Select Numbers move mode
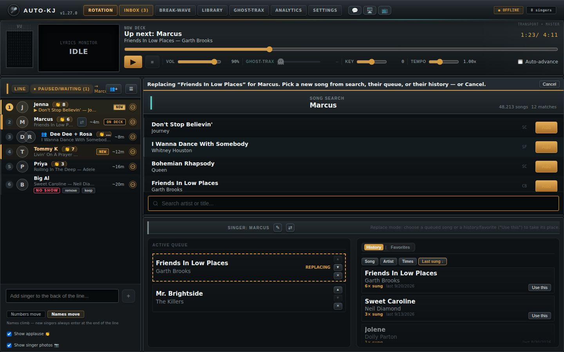 pyautogui.click(x=26, y=314)
